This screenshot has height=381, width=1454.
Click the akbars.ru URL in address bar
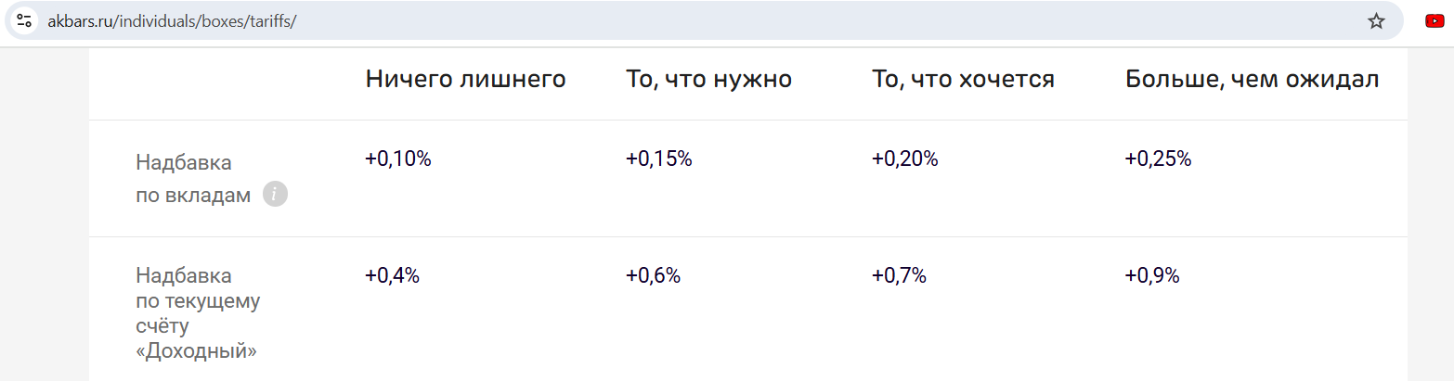pyautogui.click(x=172, y=21)
